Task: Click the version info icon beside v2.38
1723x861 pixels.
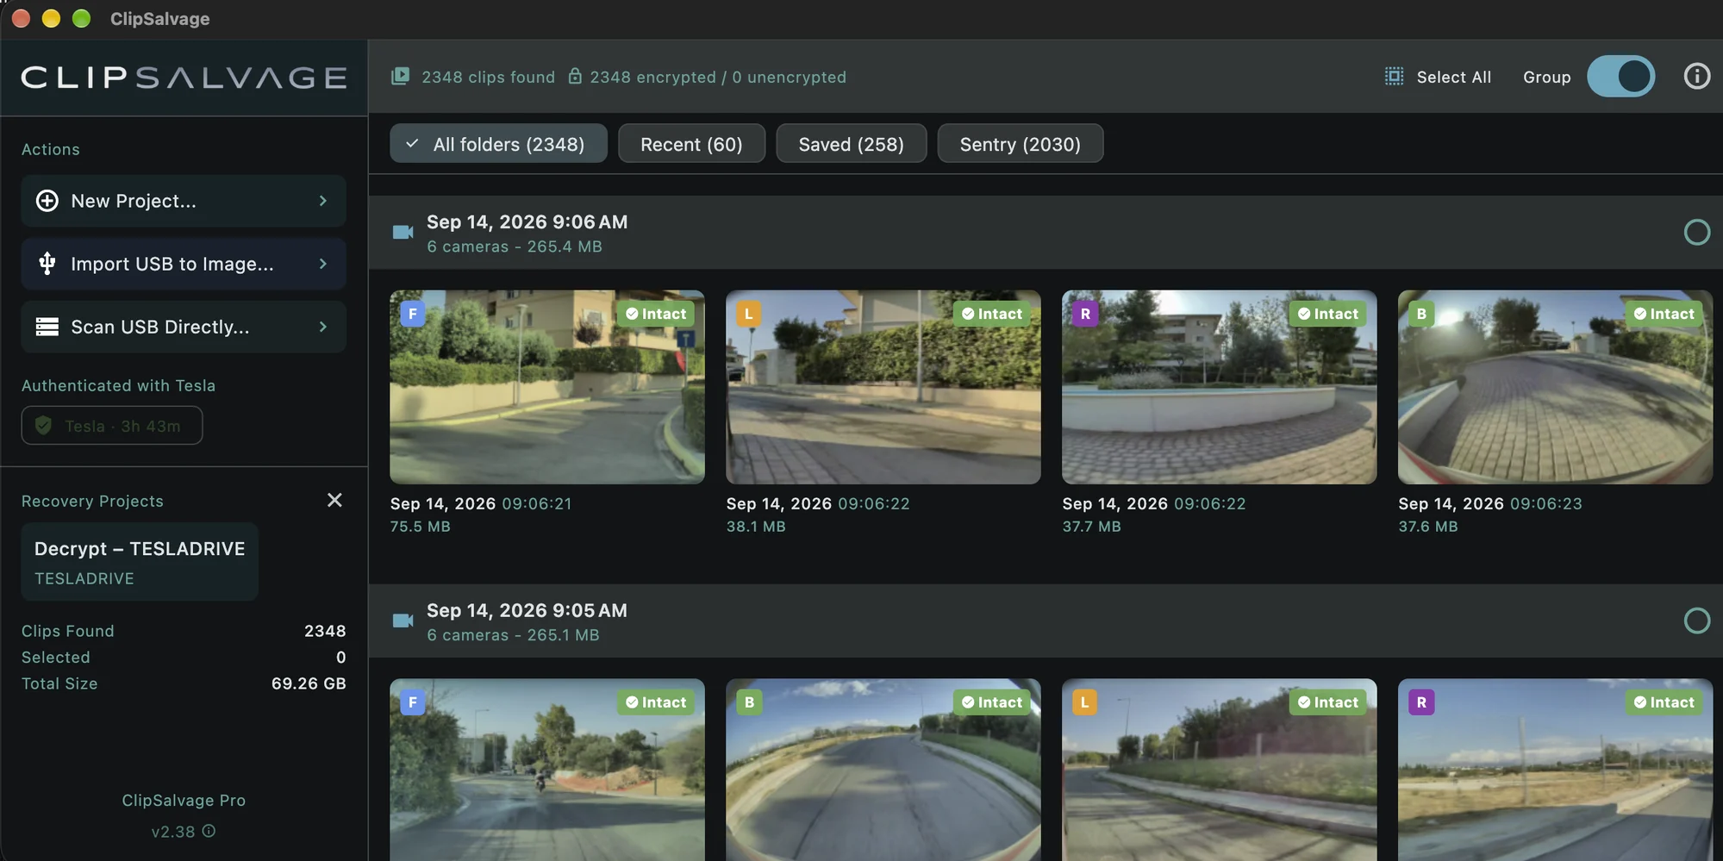Action: [x=209, y=831]
